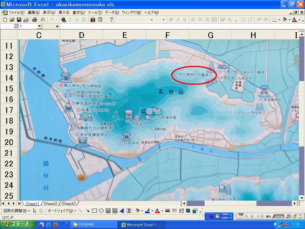Click the スタート Start button
This screenshot has width=305, height=229.
(17, 225)
